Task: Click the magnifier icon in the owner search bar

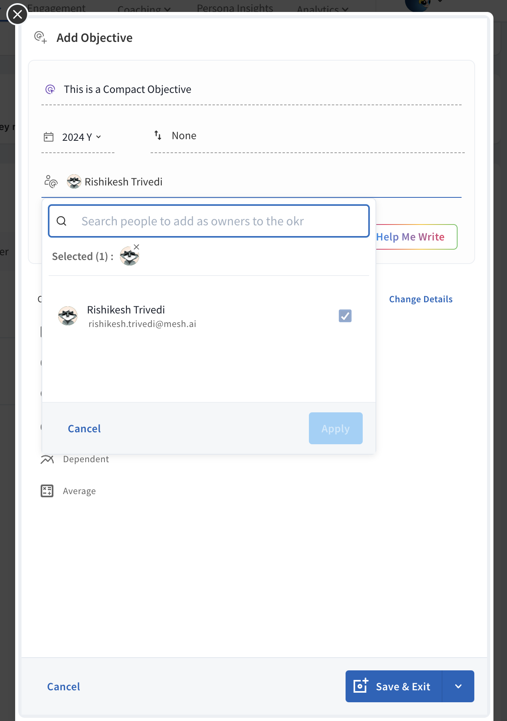Action: [x=62, y=221]
